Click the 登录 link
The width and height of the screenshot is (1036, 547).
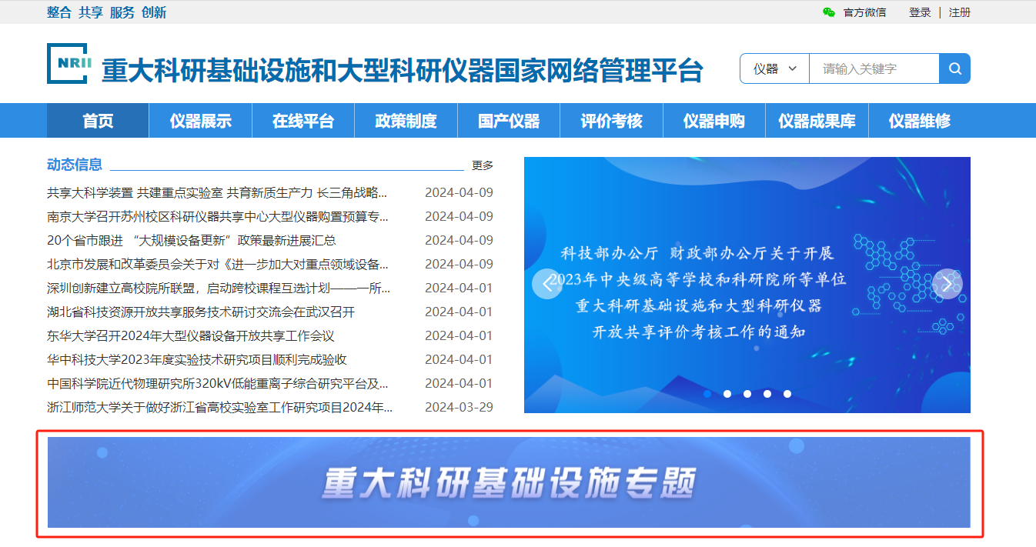tap(920, 12)
